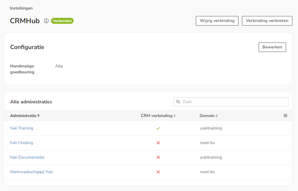Click the magnifier icon in search box
The image size is (298, 191).
click(x=178, y=102)
